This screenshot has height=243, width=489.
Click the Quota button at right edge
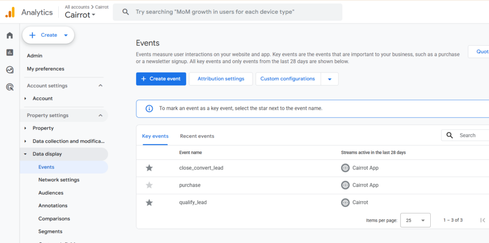click(478, 52)
